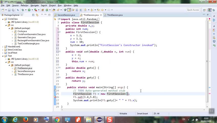
Task: Select TestCircleRectangle.java in the tree
Action: click(28, 44)
